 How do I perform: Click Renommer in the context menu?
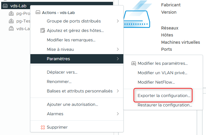pos(59,81)
